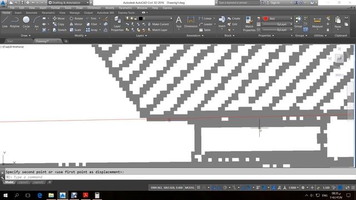356x200 pixels.
Task: Select the Text annotation tool
Action: click(179, 22)
